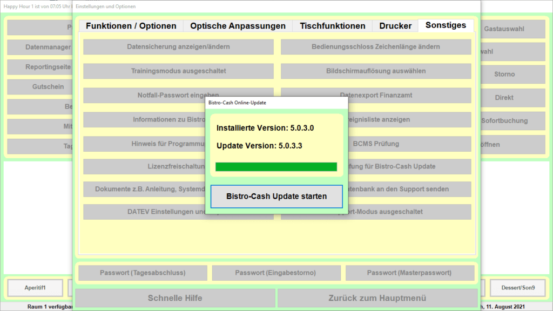The height and width of the screenshot is (311, 553).
Task: Click Gastauswahl in main window
Action: coord(513,29)
